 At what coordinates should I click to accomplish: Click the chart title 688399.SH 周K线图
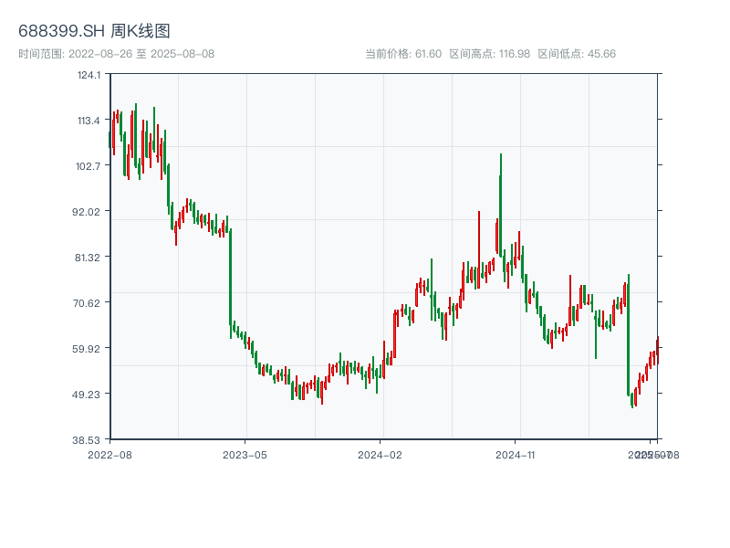pos(94,31)
